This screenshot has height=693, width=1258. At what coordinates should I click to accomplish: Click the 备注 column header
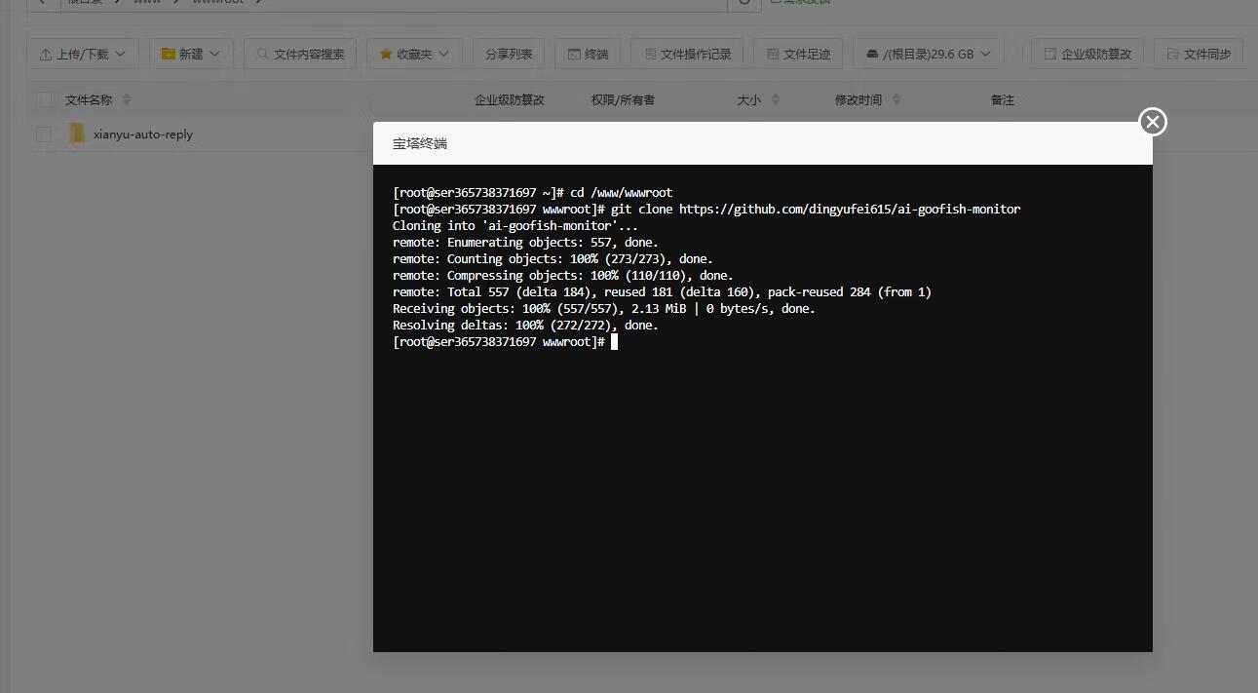1003,99
